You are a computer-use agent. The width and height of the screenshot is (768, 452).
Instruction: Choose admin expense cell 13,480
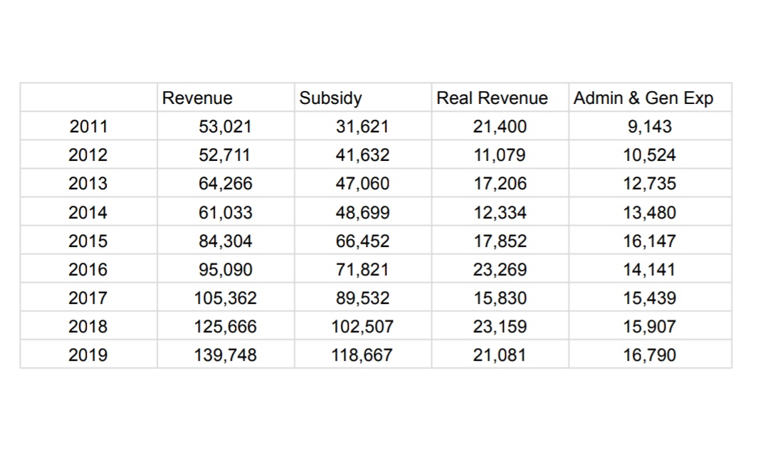coord(649,213)
